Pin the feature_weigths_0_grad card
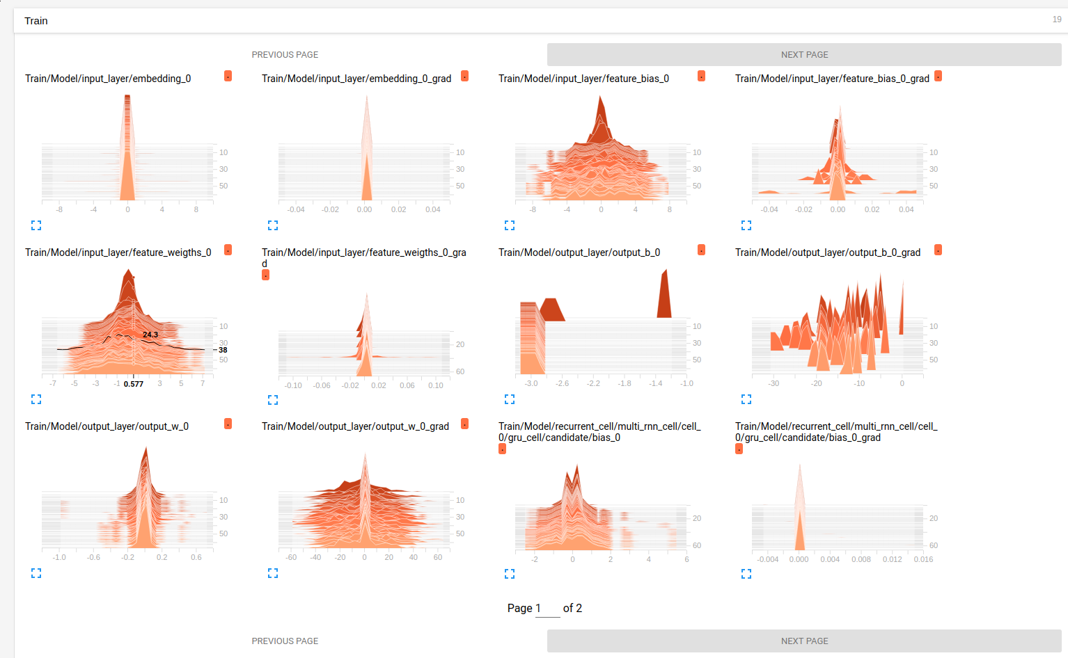 click(x=265, y=275)
